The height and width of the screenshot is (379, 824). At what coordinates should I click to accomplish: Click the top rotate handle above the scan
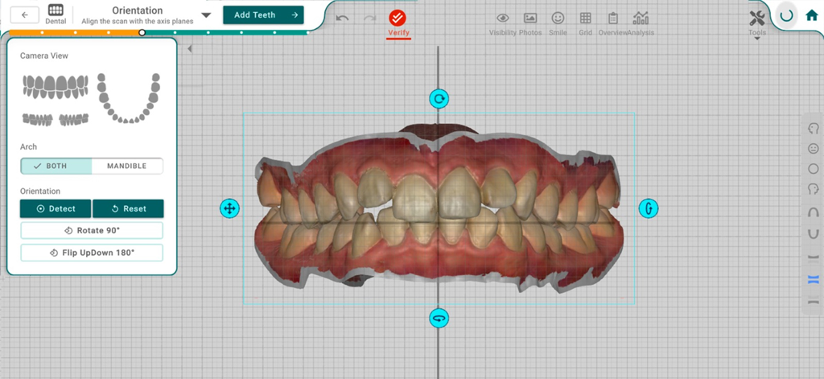click(439, 98)
